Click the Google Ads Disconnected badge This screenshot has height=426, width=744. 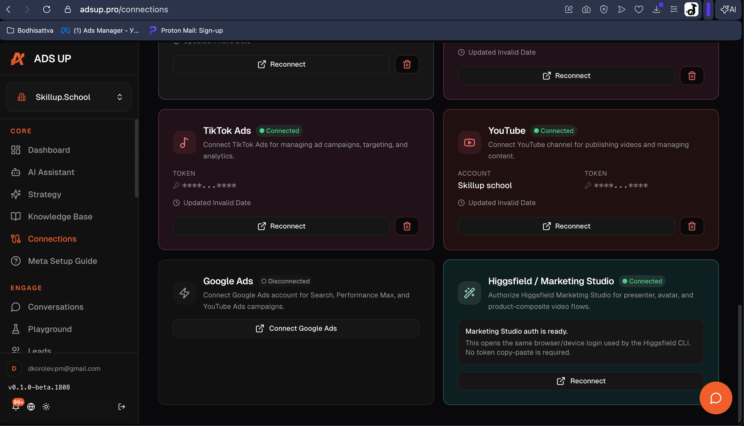(x=285, y=281)
